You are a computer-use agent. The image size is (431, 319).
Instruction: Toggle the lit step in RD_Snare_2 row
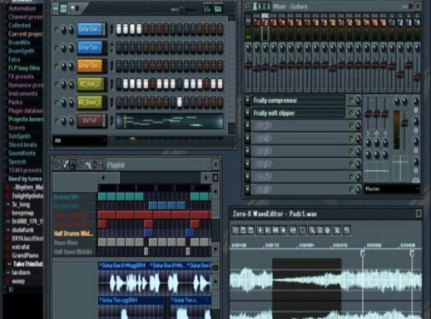pyautogui.click(x=180, y=102)
